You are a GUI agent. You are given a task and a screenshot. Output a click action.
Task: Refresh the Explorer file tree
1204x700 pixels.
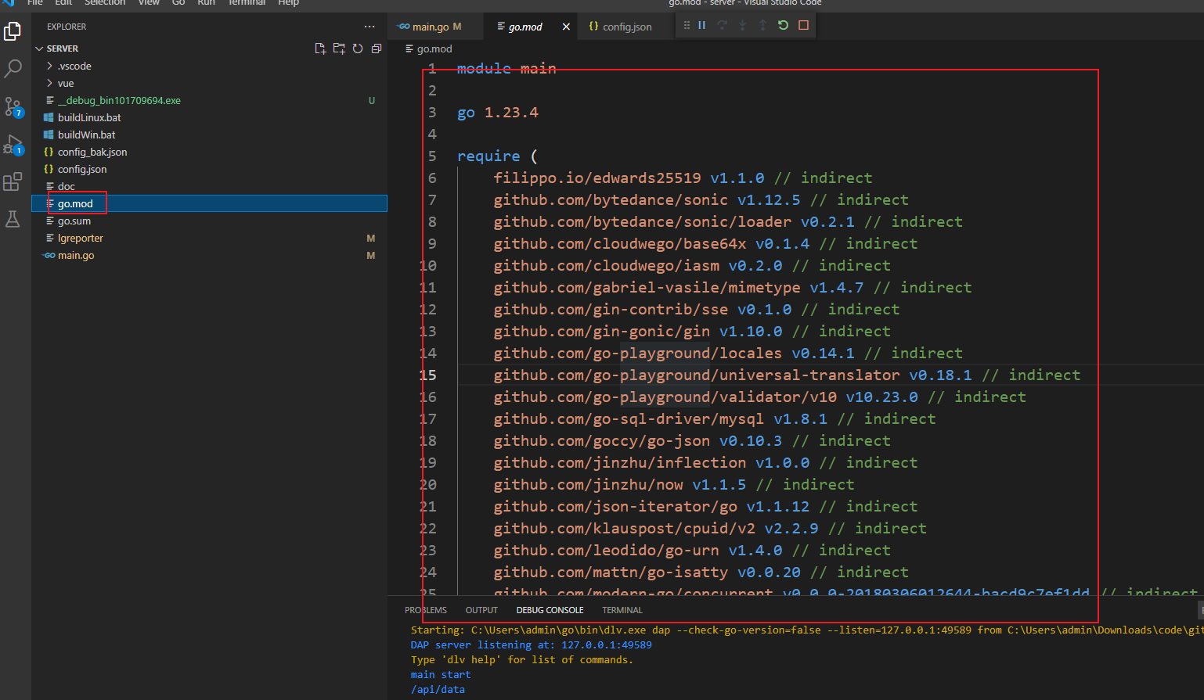358,48
